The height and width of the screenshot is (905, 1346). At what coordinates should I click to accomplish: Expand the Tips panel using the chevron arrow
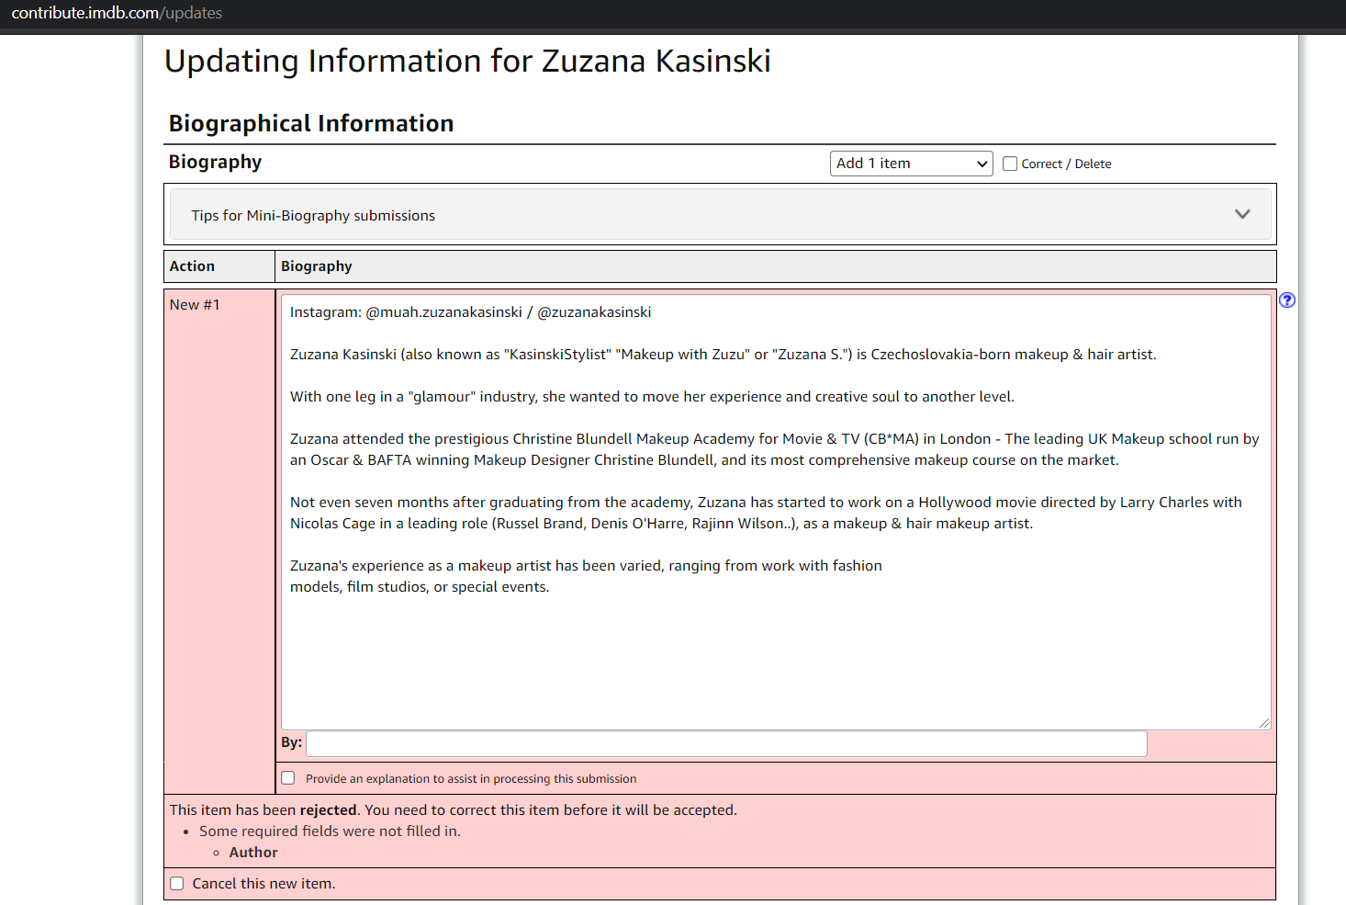(1242, 214)
